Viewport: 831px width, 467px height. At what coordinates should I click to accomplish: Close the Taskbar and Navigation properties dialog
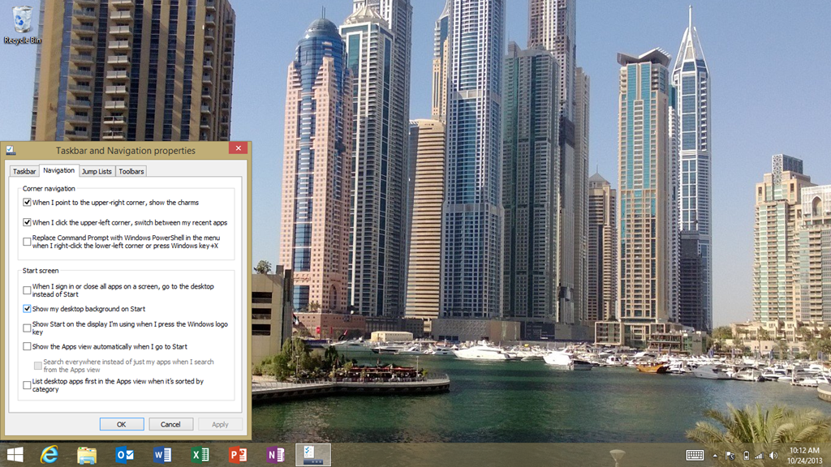coord(239,148)
